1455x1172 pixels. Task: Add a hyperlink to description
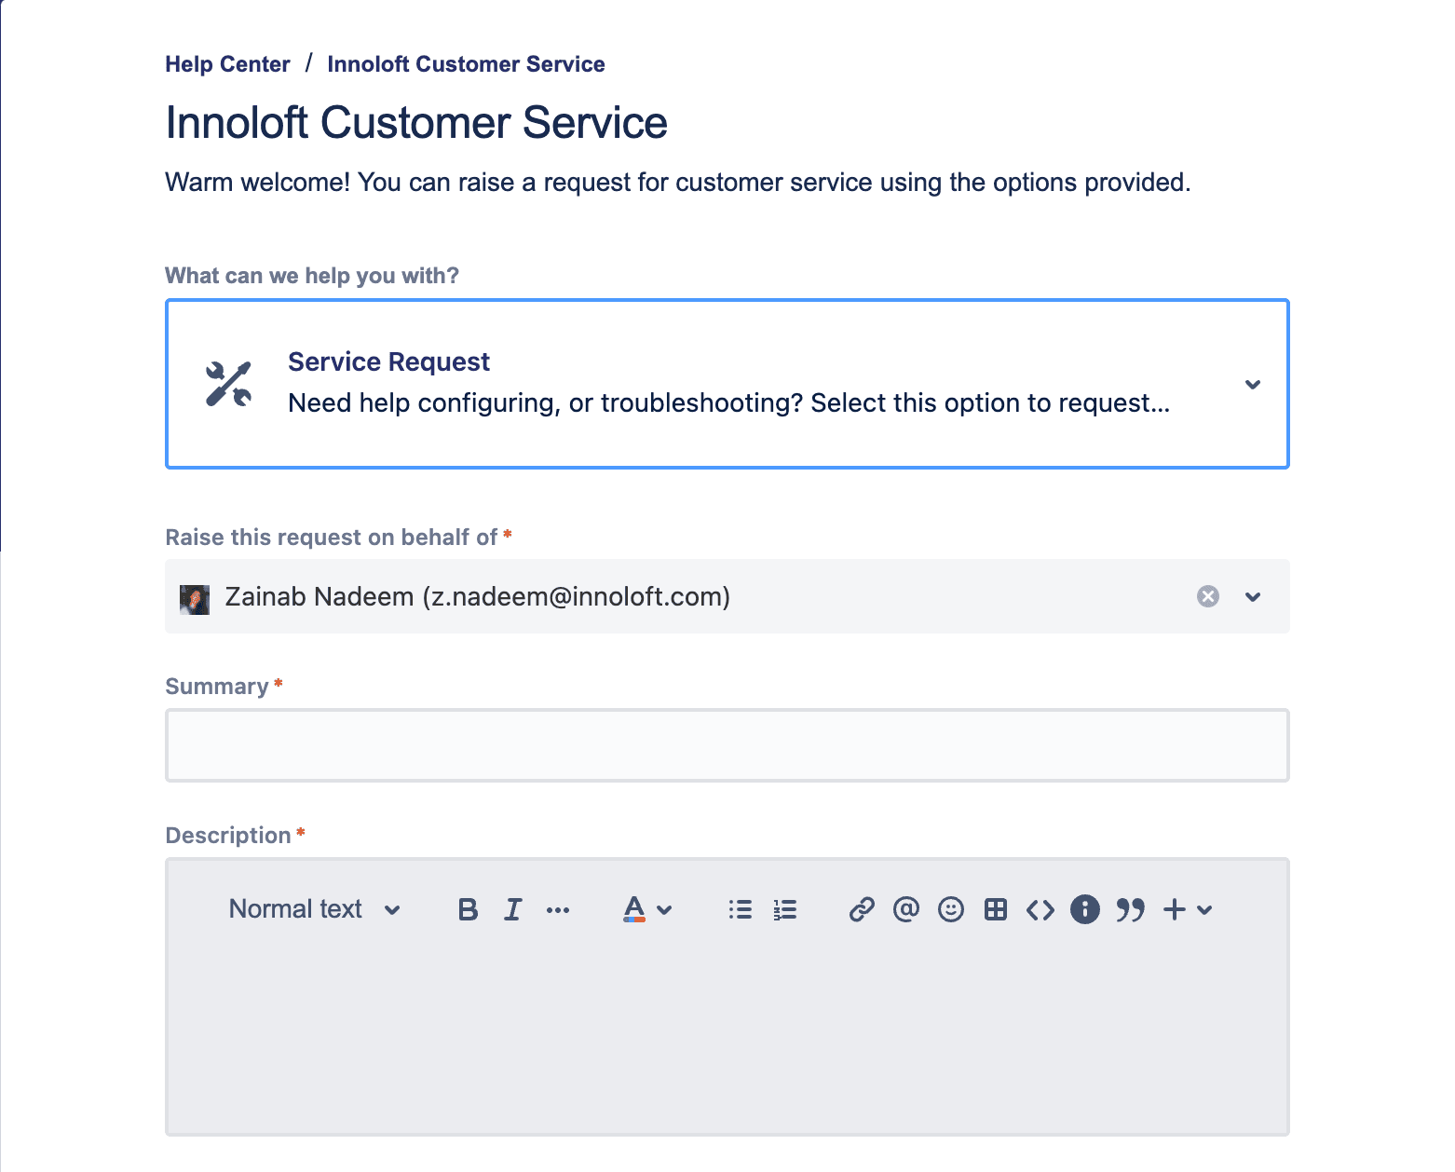pos(862,909)
